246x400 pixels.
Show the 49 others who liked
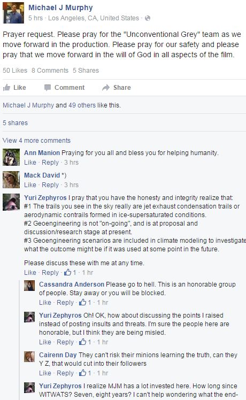point(82,105)
